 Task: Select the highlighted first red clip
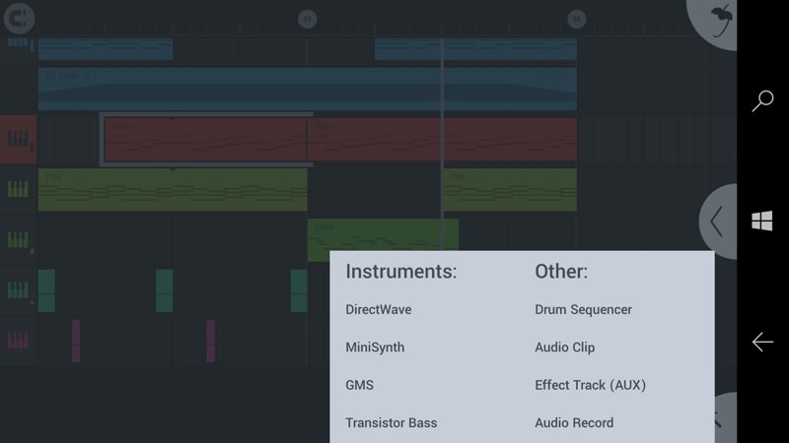(205, 140)
